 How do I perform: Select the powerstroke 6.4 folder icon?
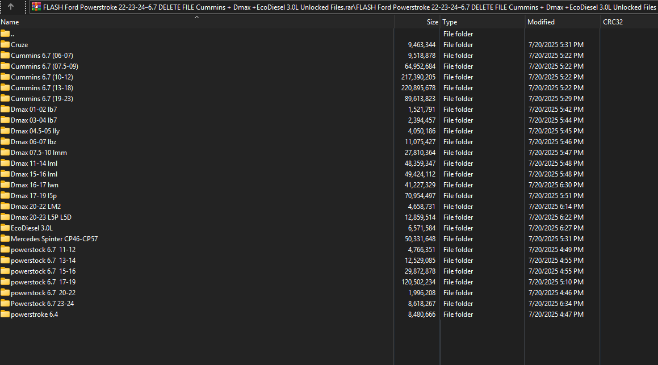tap(5, 314)
